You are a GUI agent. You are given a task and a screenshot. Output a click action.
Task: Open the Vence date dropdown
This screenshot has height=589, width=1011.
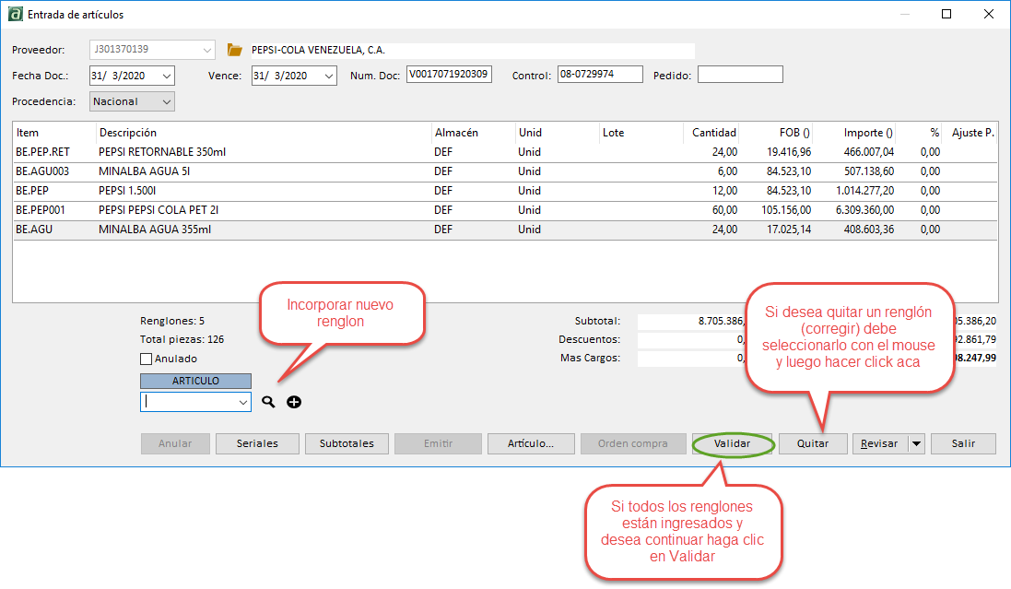point(329,76)
